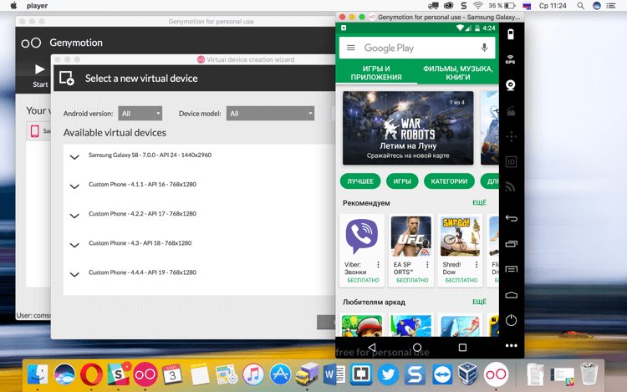
Task: Open the Viber app card
Action: click(362, 250)
